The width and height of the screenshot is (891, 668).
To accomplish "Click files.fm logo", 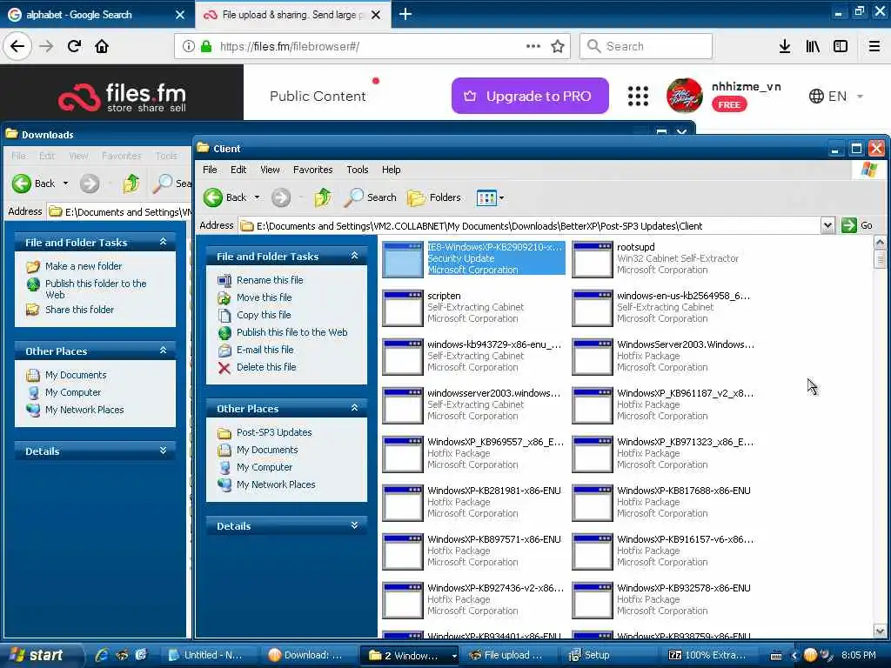I will point(122,97).
